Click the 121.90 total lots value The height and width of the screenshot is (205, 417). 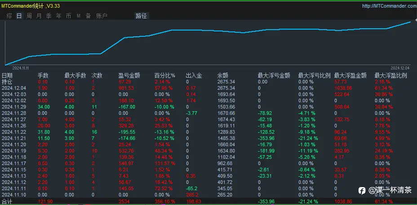click(x=44, y=202)
